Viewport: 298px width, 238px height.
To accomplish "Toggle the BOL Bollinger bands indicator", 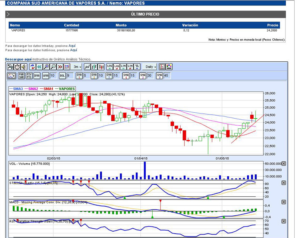I will (x=62, y=76).
